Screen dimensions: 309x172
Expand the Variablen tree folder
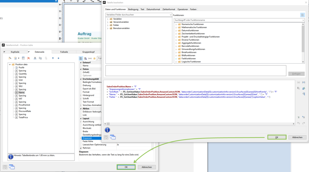point(107,19)
